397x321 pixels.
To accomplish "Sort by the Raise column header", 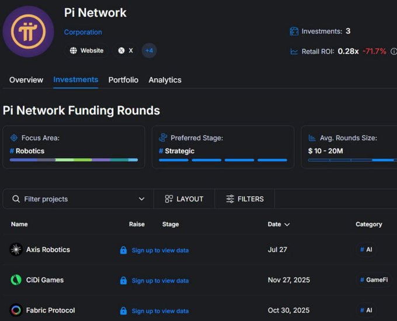I will coord(137,224).
